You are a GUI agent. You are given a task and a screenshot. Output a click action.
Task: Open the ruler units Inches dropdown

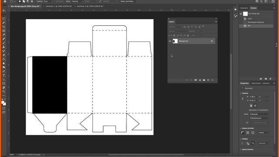click(x=264, y=133)
